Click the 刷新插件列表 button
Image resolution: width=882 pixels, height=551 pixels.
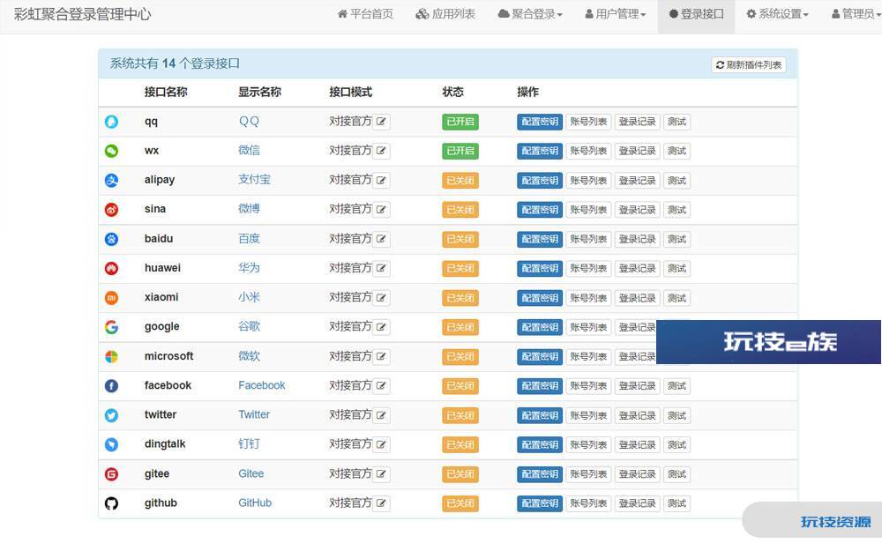(749, 64)
